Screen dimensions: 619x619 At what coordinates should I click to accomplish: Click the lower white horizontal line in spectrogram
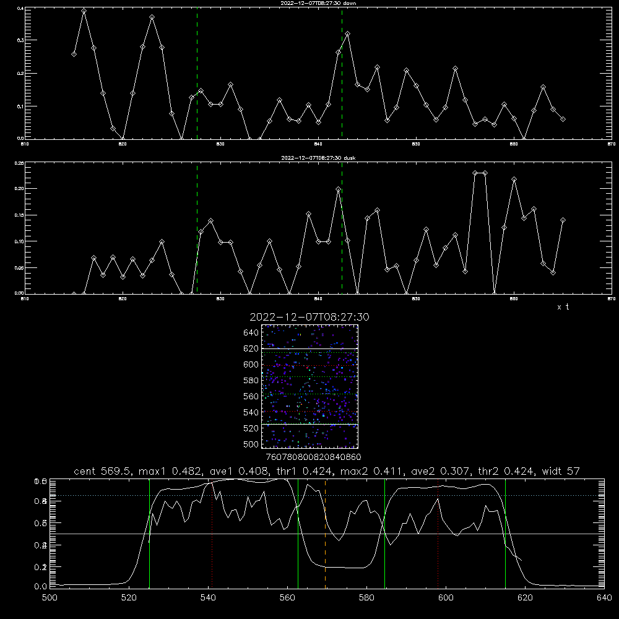(309, 425)
